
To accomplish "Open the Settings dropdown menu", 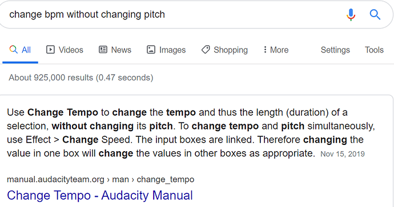I will point(335,50).
